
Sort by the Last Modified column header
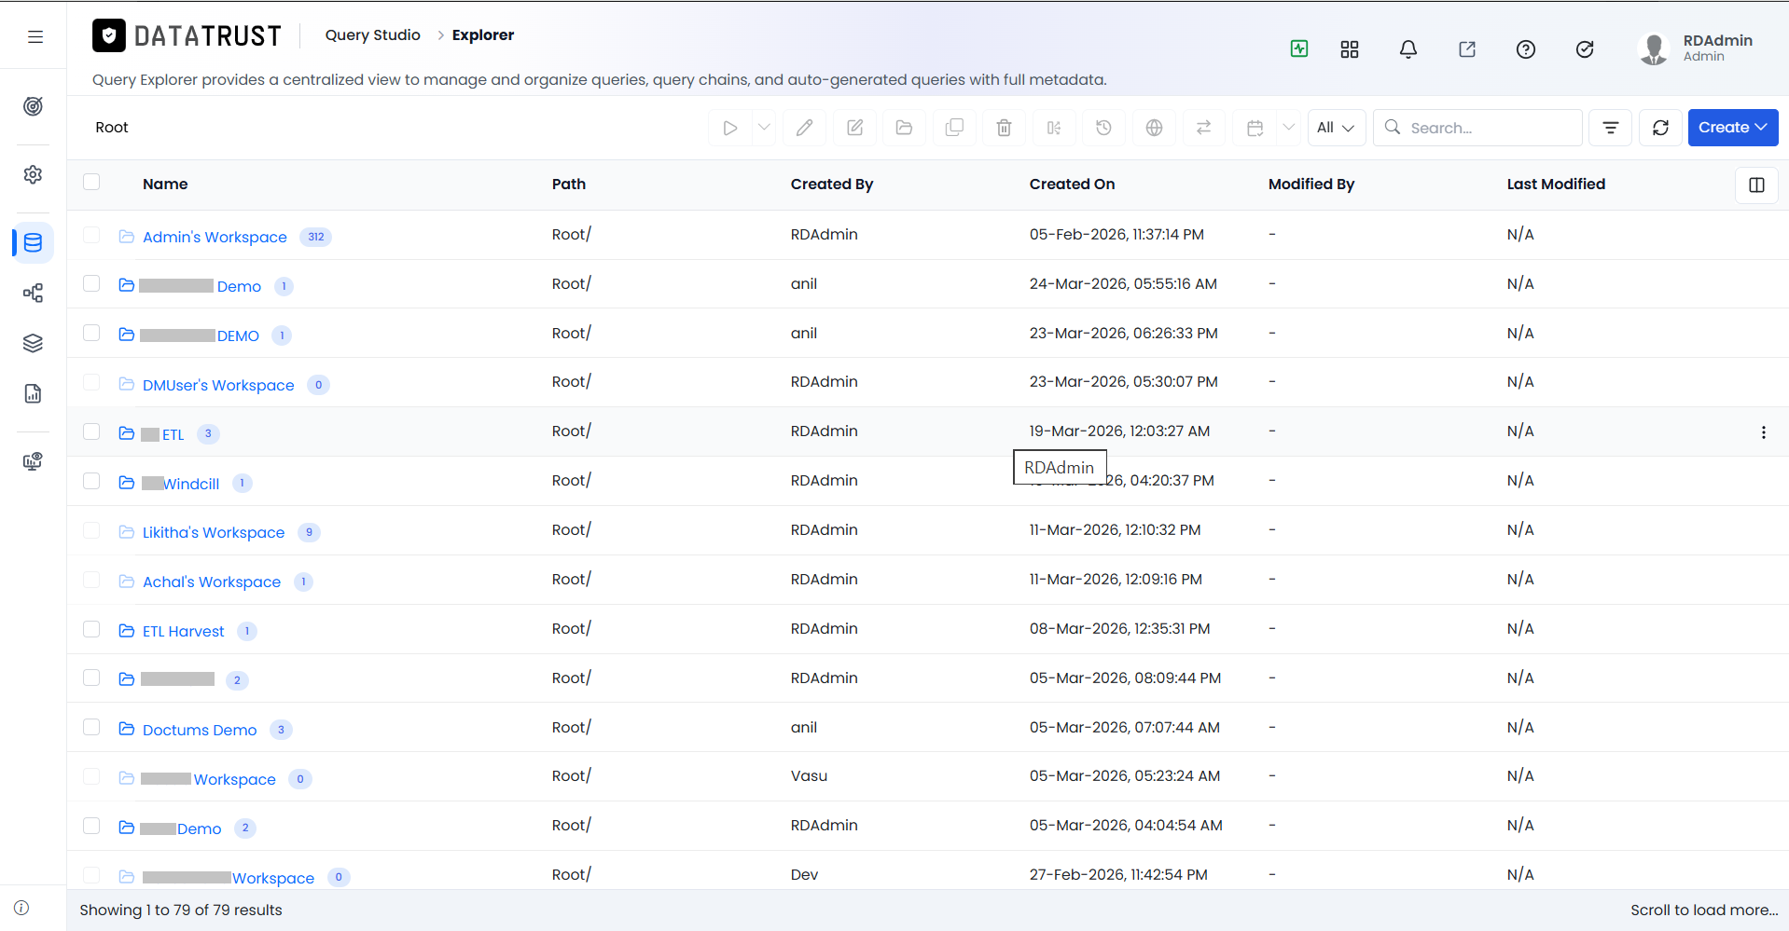(x=1556, y=185)
